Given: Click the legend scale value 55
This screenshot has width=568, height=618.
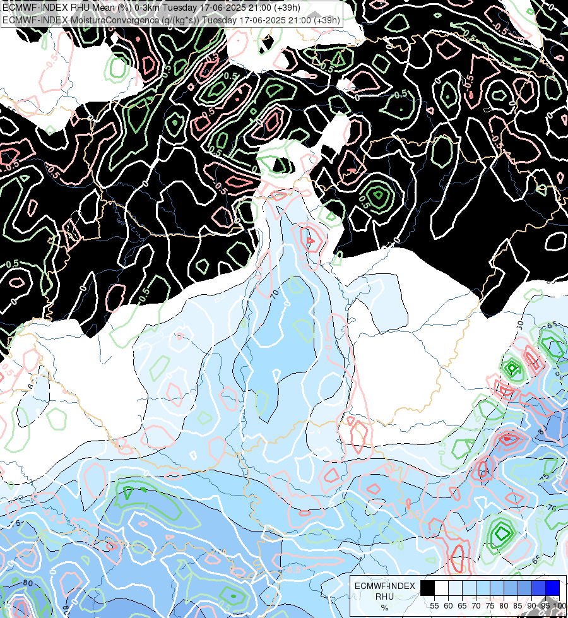Looking at the screenshot, I should 434,606.
